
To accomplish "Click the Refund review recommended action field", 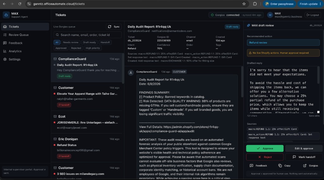I will (x=283, y=43).
